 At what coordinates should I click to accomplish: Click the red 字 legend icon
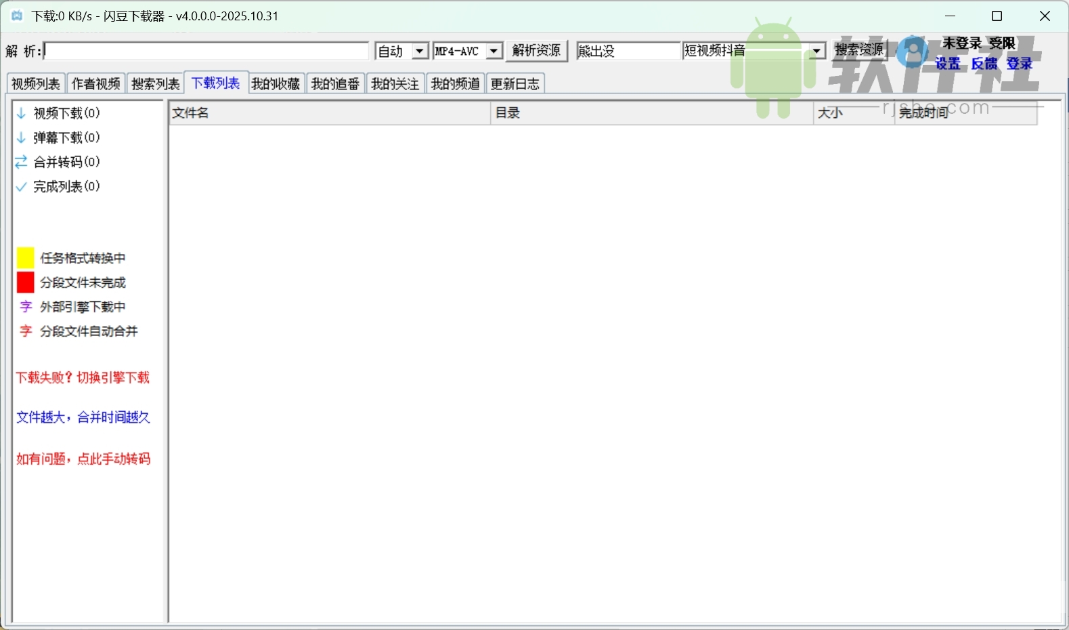point(26,331)
